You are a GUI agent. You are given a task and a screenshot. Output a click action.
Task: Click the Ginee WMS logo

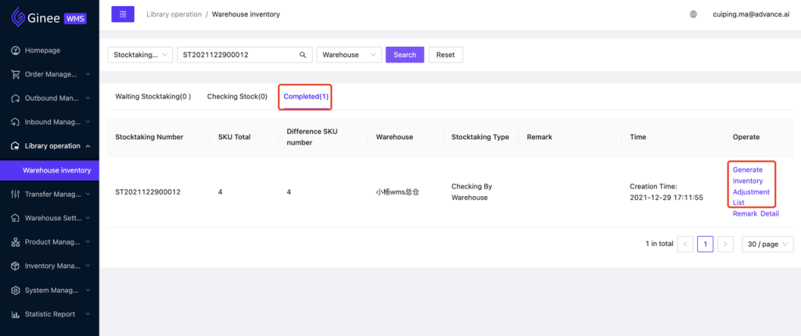click(x=49, y=17)
